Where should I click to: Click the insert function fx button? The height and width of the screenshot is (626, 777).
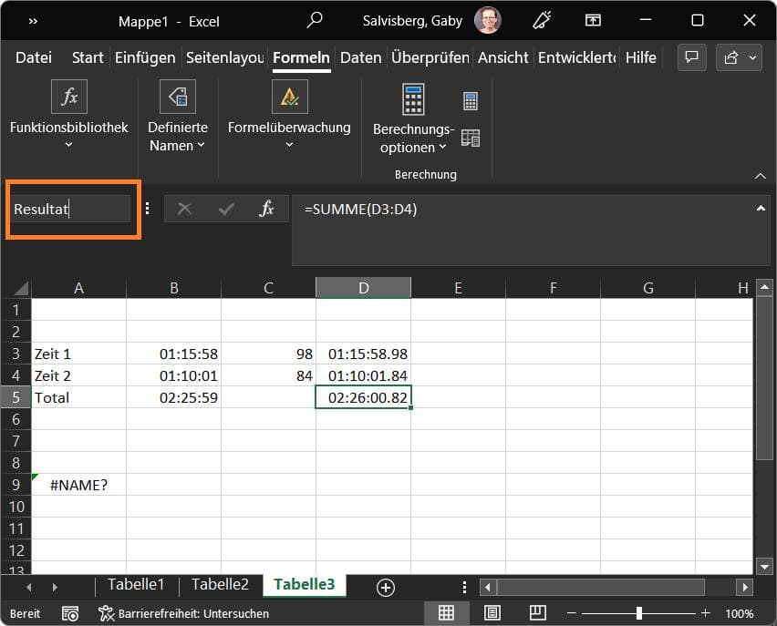click(266, 209)
